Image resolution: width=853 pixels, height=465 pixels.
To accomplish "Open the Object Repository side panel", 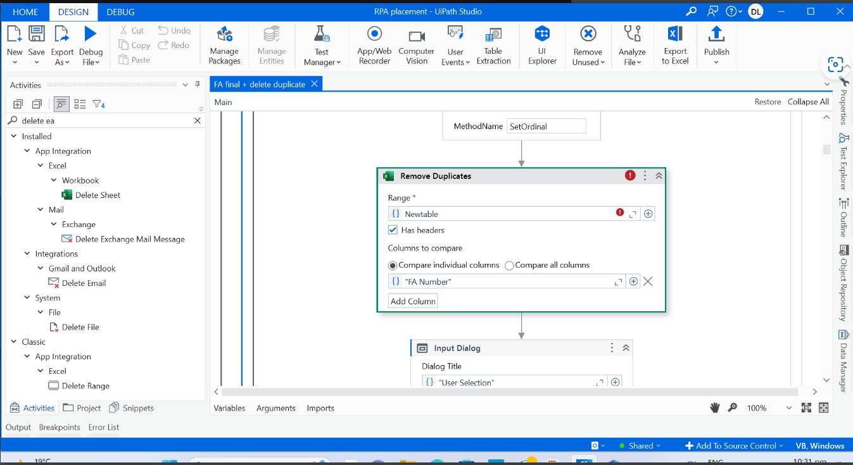I will click(x=844, y=283).
